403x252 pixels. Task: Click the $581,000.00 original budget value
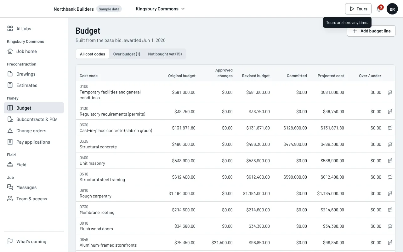tap(184, 93)
